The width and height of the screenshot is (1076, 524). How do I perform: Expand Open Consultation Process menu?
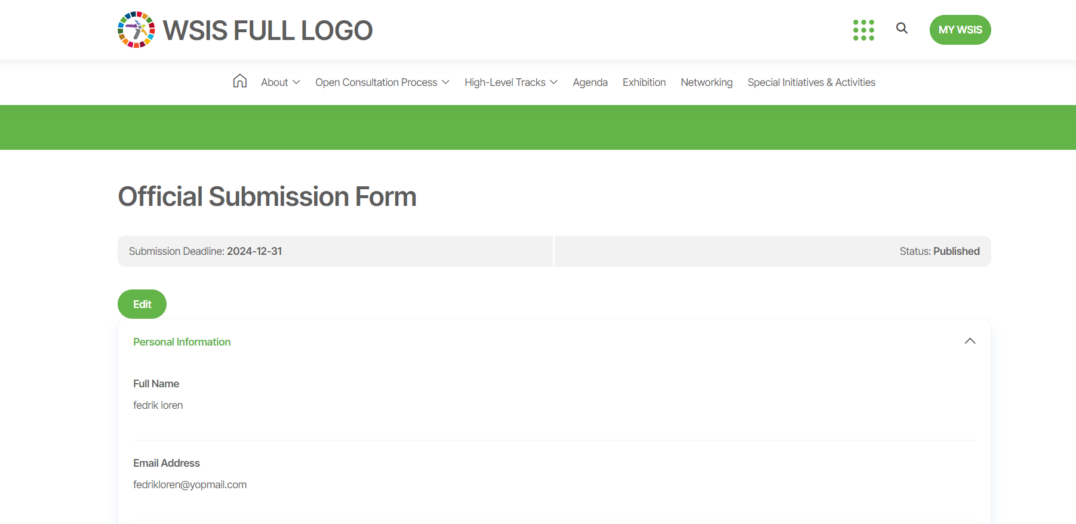coord(382,82)
